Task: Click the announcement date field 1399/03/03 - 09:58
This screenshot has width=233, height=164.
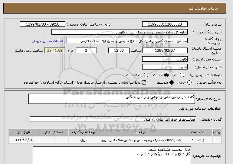Action: pyautogui.click(x=43, y=24)
